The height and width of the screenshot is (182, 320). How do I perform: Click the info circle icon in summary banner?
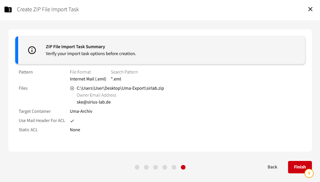(x=32, y=50)
